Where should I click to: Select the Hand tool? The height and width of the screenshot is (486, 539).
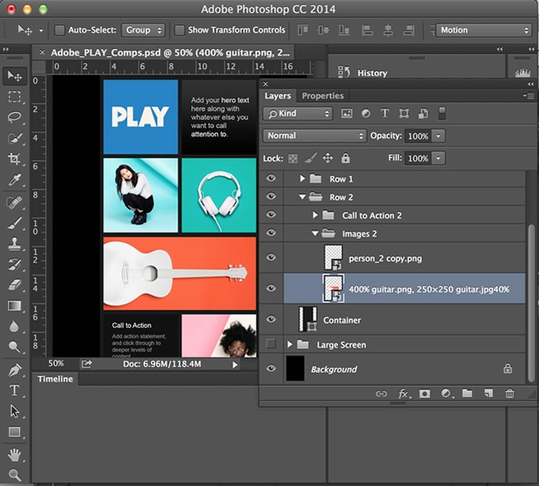point(14,455)
